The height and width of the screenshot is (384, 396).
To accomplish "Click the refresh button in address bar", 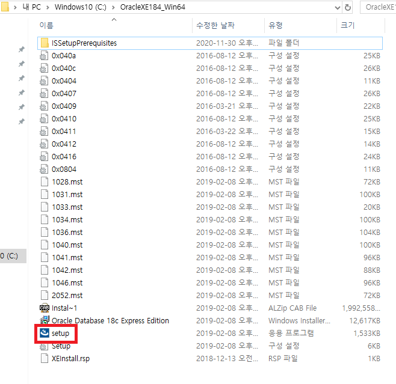I will (x=348, y=7).
